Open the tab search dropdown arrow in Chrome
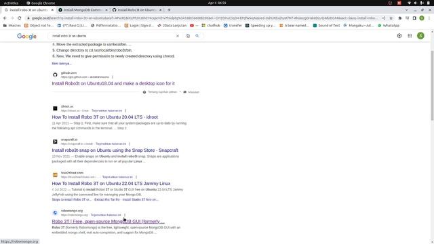Viewport: 434px width, 244px height. coord(407,10)
